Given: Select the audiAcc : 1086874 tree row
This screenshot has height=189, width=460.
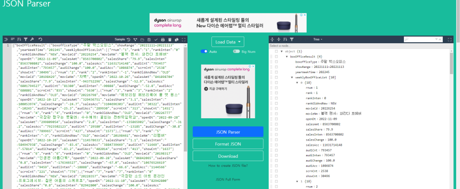Looking at the screenshot, I should [320, 166].
